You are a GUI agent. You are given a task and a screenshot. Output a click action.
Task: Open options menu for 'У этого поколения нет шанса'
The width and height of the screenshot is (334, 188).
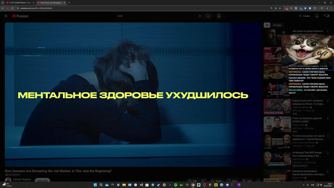(x=328, y=136)
